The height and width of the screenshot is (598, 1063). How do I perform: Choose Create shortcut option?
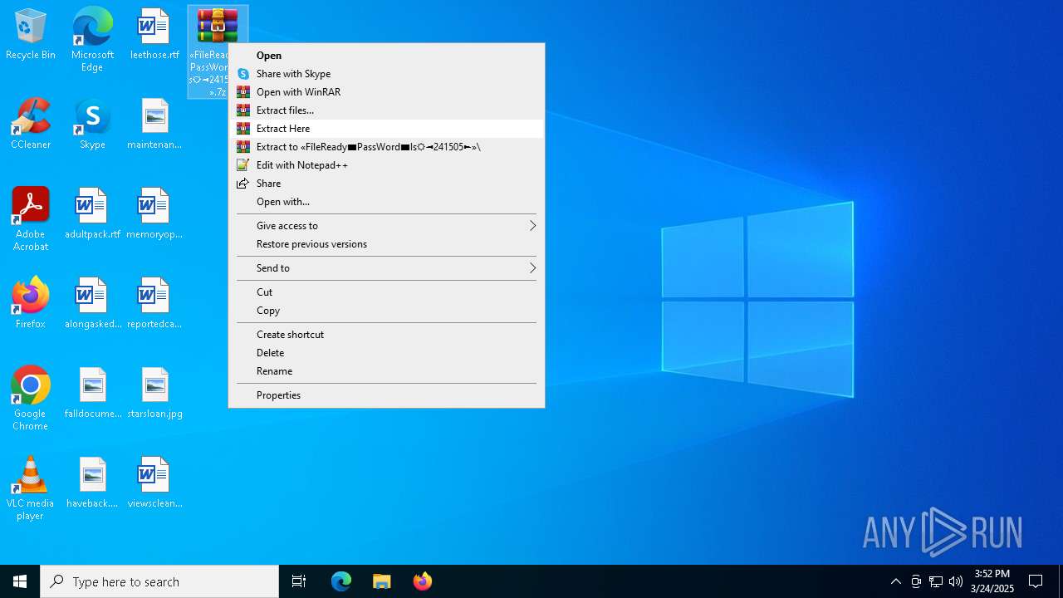point(386,335)
